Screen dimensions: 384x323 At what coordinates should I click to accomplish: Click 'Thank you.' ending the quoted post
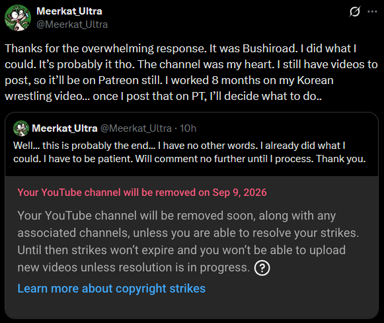click(341, 159)
